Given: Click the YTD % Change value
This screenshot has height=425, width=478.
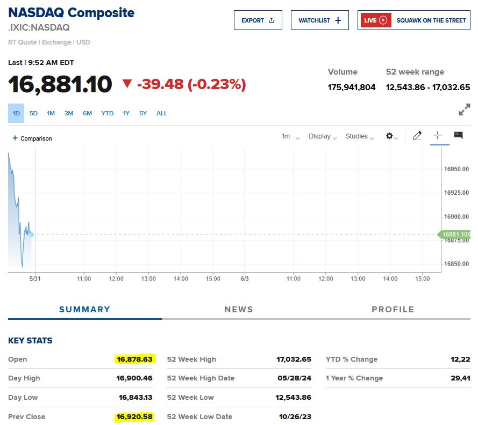Looking at the screenshot, I should click(x=460, y=360).
